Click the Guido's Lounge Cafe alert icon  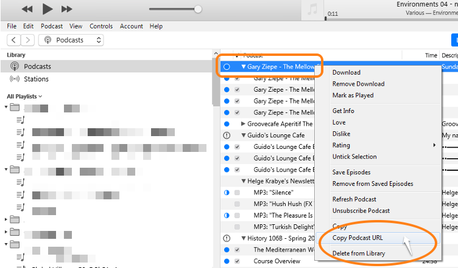coord(227,136)
